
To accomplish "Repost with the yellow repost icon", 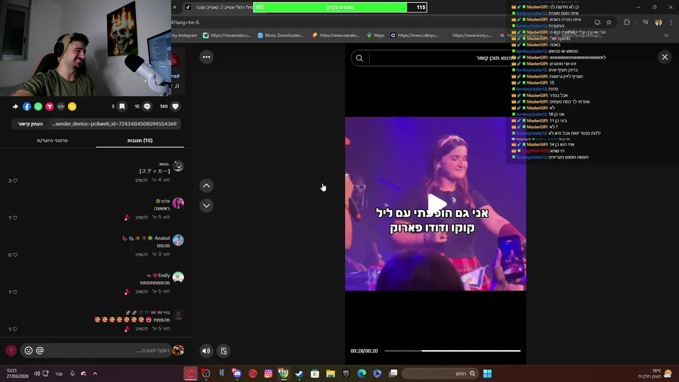I will point(72,107).
